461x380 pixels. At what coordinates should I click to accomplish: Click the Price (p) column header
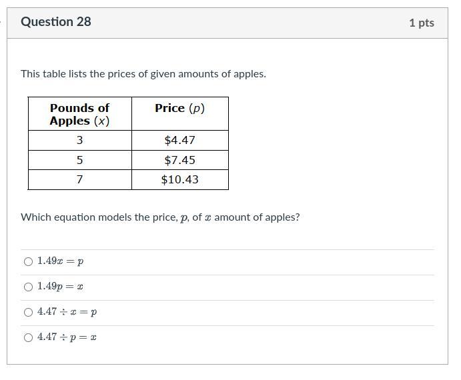point(179,108)
